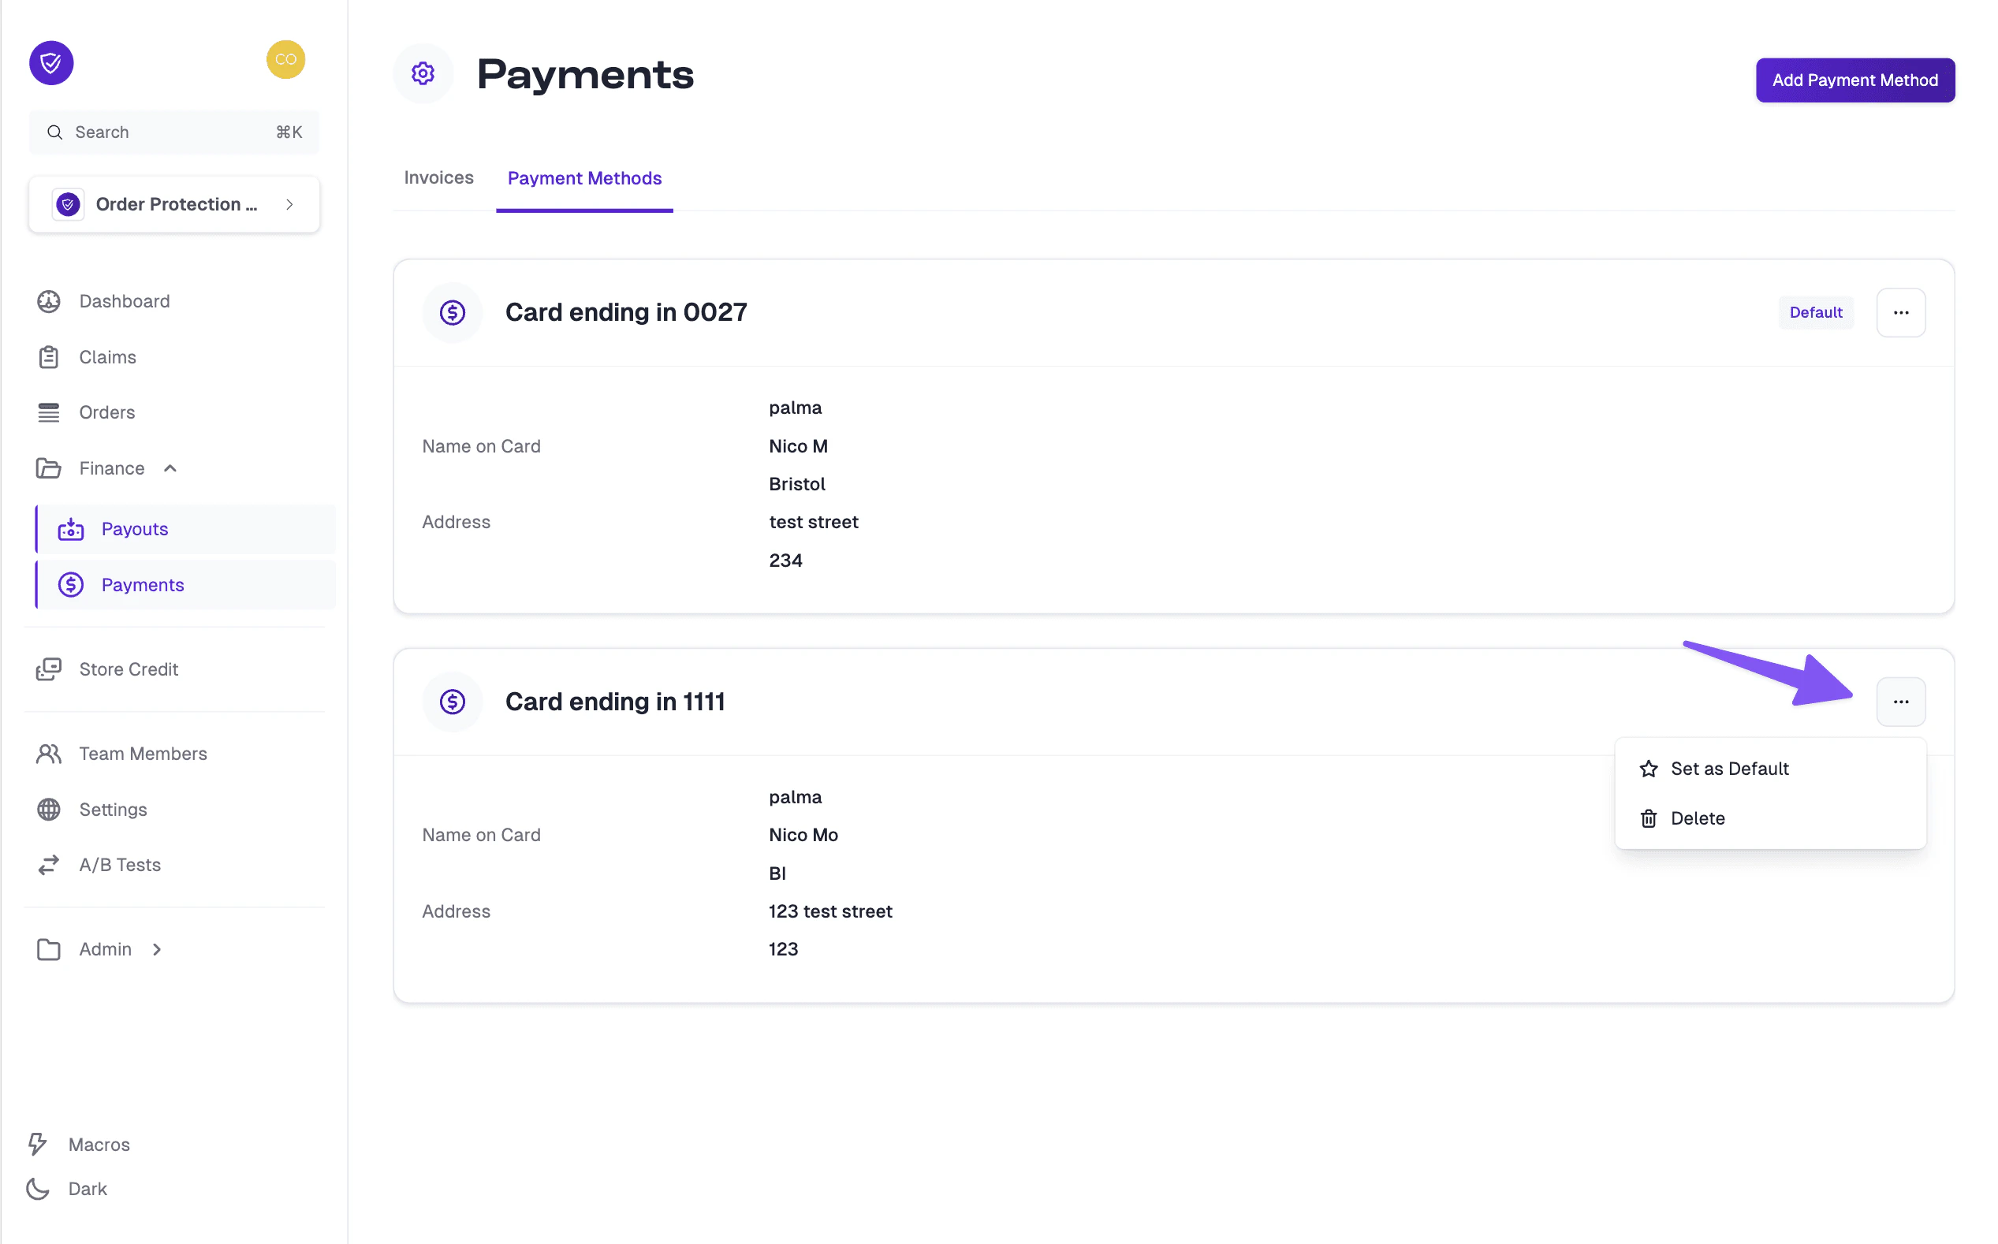This screenshot has height=1244, width=1998.
Task: Open the Order Protection workspace switcher
Action: (173, 204)
